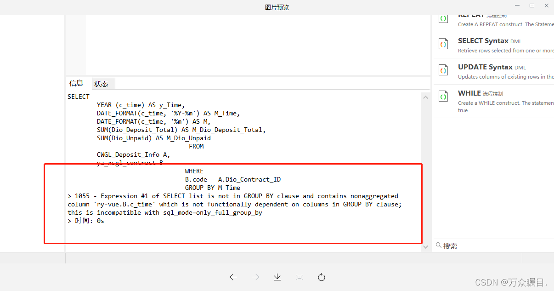Switch to the 状态 tab
This screenshot has width=554, height=291.
102,83
